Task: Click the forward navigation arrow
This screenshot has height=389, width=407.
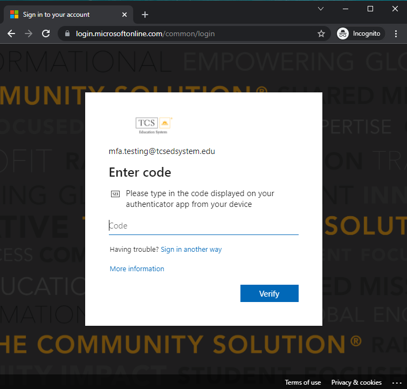Action: point(29,33)
